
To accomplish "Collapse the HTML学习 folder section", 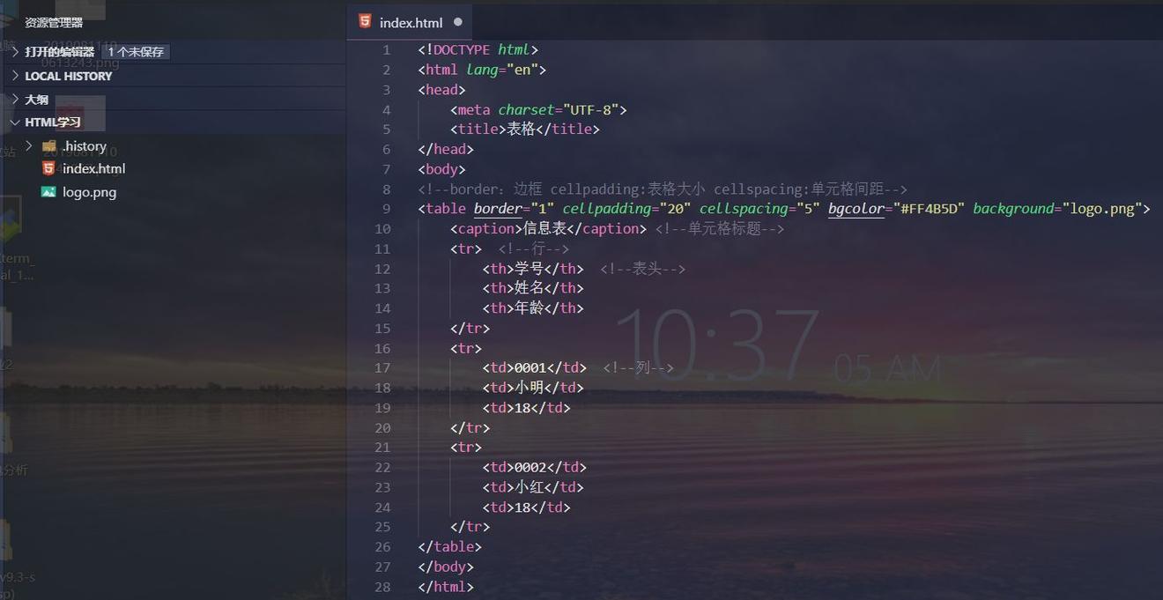I will coord(52,122).
